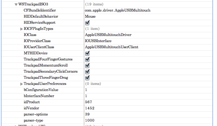Click the AppleUSBMultitouchUserClient value
Viewport: 217px width, 126px height.
click(x=111, y=47)
